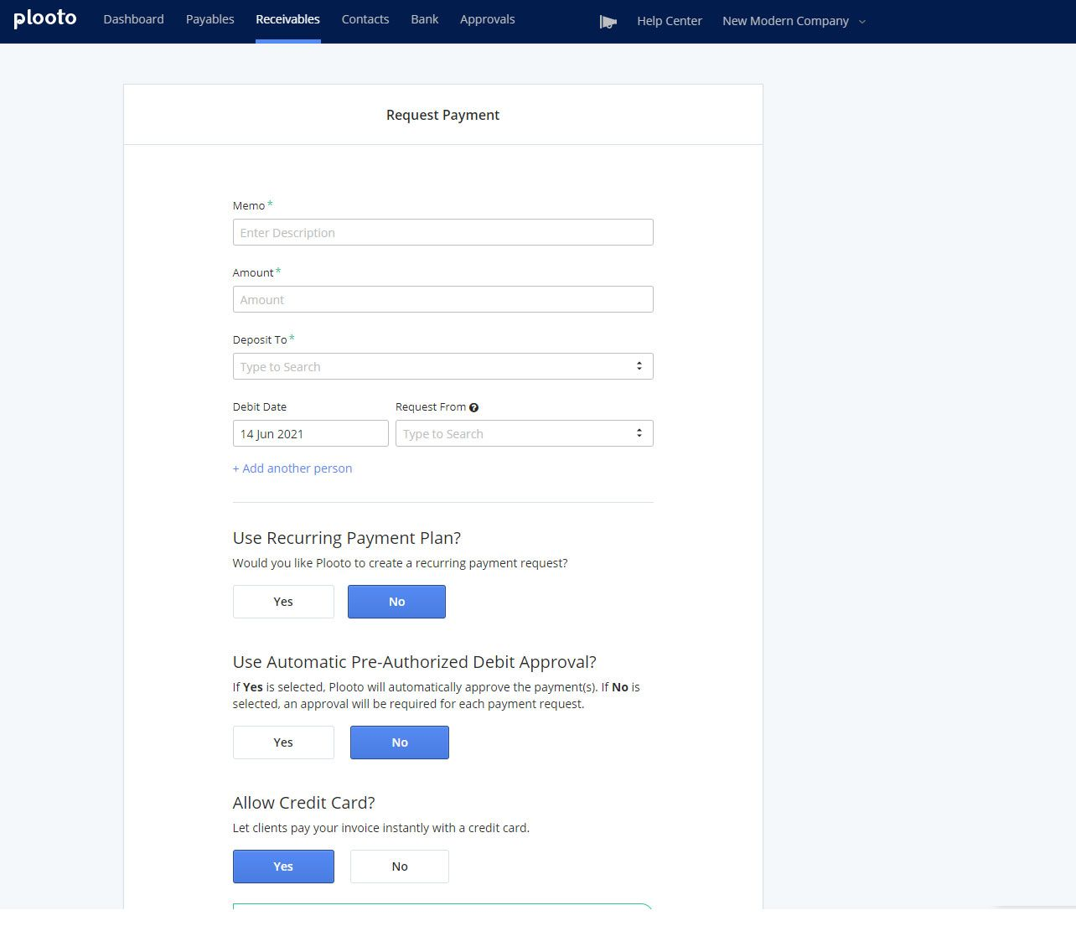Viewport: 1076px width, 926px height.
Task: Select Yes for automatic pre-authorized debit approval
Action: coord(282,742)
